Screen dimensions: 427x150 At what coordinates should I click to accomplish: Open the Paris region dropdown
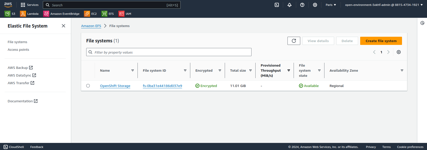331,5
